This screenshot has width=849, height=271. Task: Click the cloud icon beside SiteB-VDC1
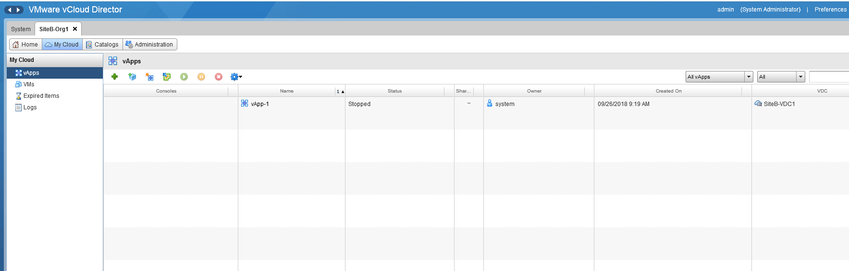pyautogui.click(x=758, y=104)
